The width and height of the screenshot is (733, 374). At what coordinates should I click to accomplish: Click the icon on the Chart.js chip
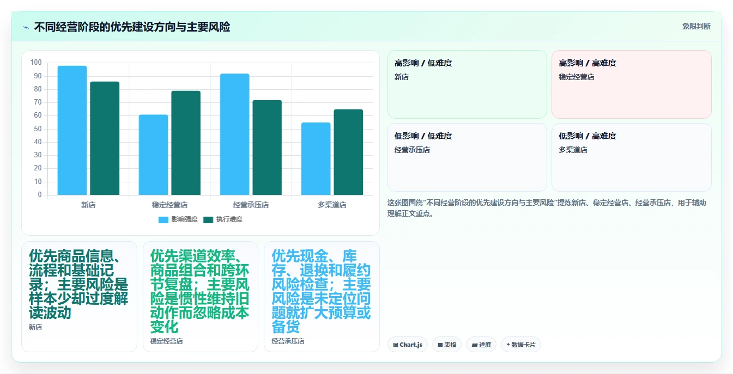point(396,345)
